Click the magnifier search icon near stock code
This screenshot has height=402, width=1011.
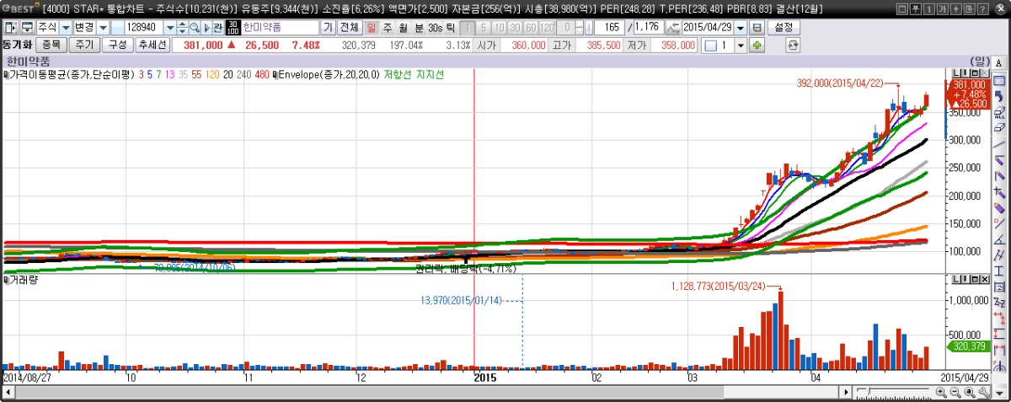(x=194, y=28)
